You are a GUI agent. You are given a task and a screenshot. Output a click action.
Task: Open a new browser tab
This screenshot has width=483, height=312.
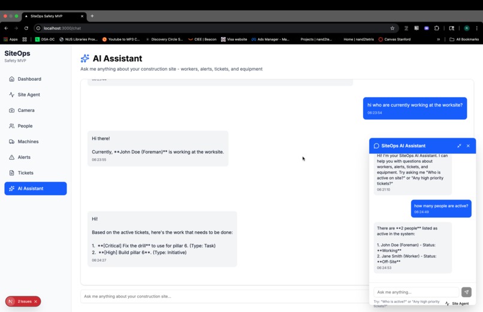click(92, 16)
